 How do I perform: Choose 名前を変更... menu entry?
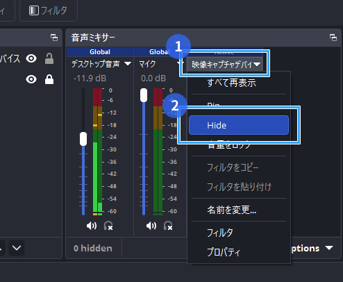pos(239,210)
